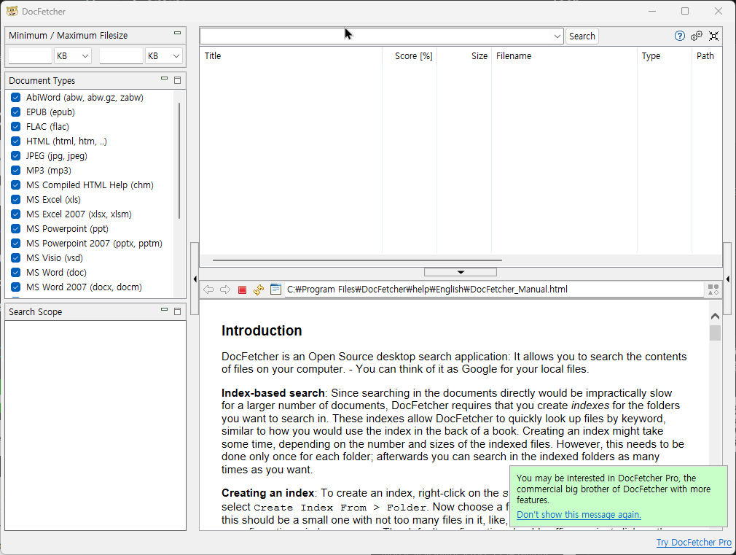Uncheck HTML document type
This screenshot has width=736, height=555.
pos(15,141)
